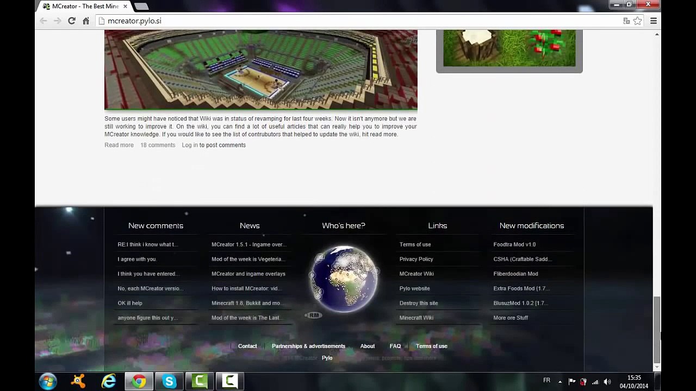The image size is (696, 391).
Task: Open news 'MCreator and ingame overlays'
Action: click(248, 274)
